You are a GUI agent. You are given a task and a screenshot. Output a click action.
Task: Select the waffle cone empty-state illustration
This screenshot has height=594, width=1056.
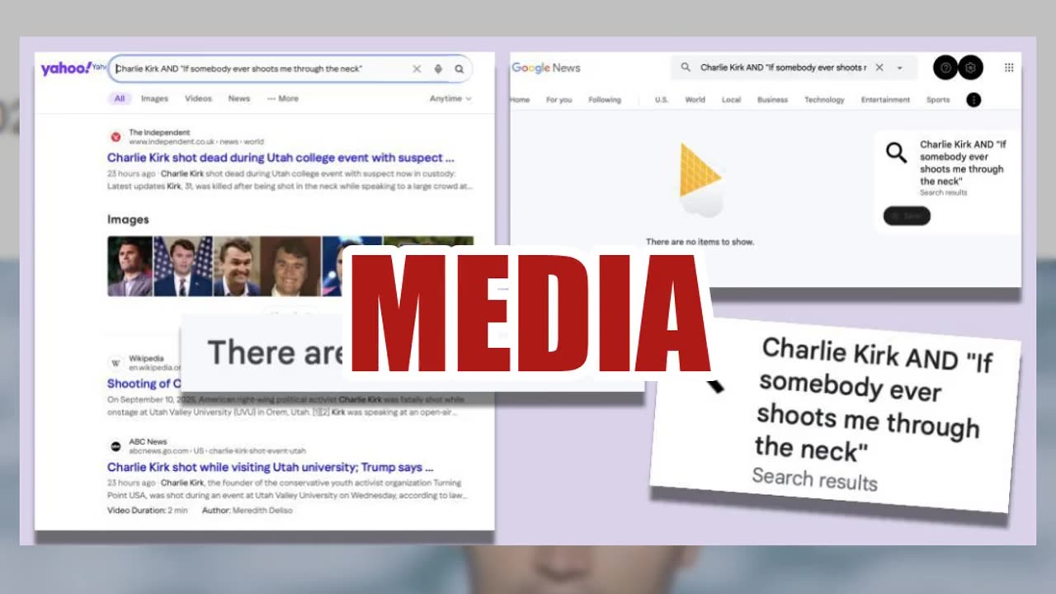click(x=700, y=180)
